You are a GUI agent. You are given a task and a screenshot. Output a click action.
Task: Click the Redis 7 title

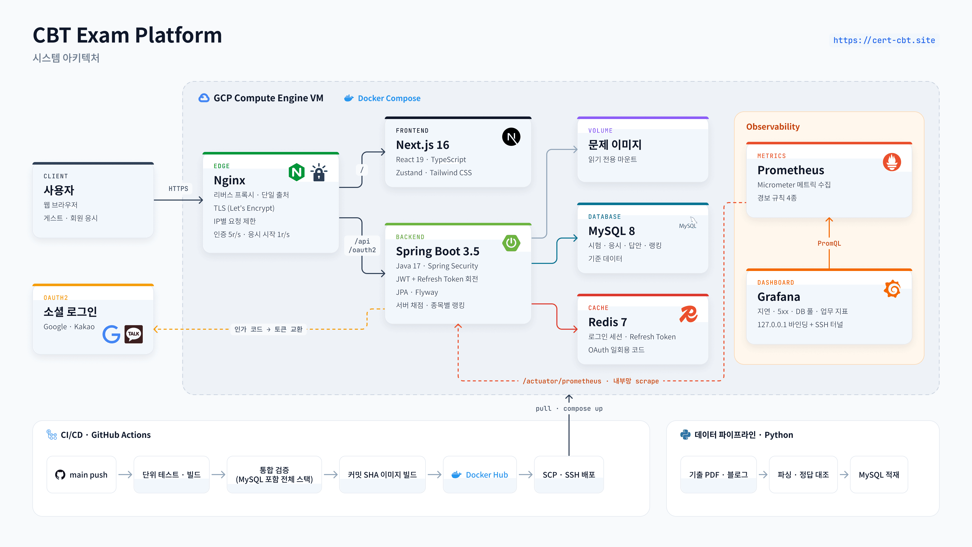pyautogui.click(x=607, y=322)
